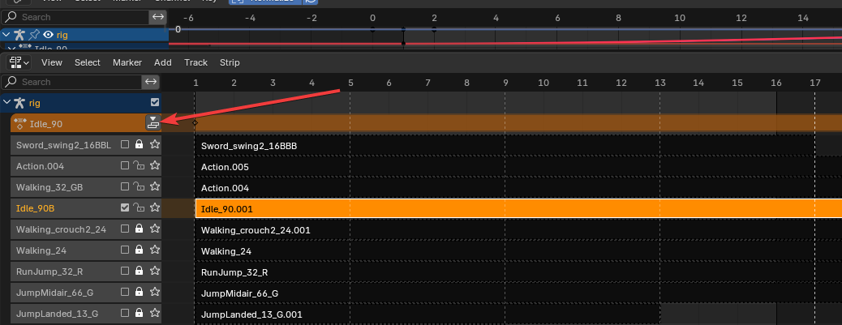Open the Track menu

(195, 62)
